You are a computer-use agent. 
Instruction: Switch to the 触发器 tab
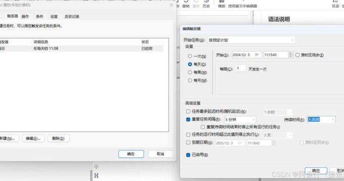12,16
